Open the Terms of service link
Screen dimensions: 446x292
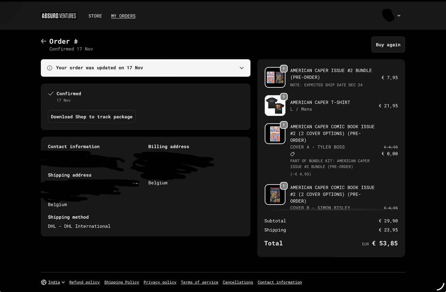200,282
